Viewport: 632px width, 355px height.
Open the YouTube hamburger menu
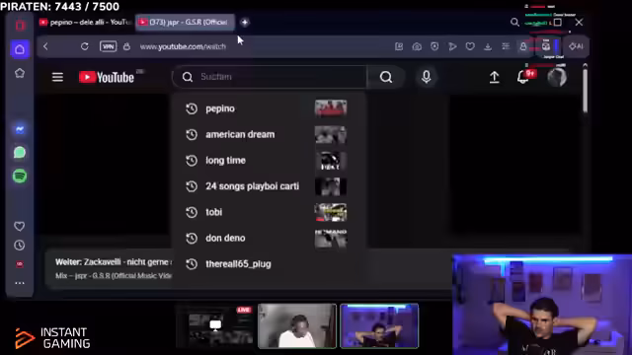click(x=57, y=77)
